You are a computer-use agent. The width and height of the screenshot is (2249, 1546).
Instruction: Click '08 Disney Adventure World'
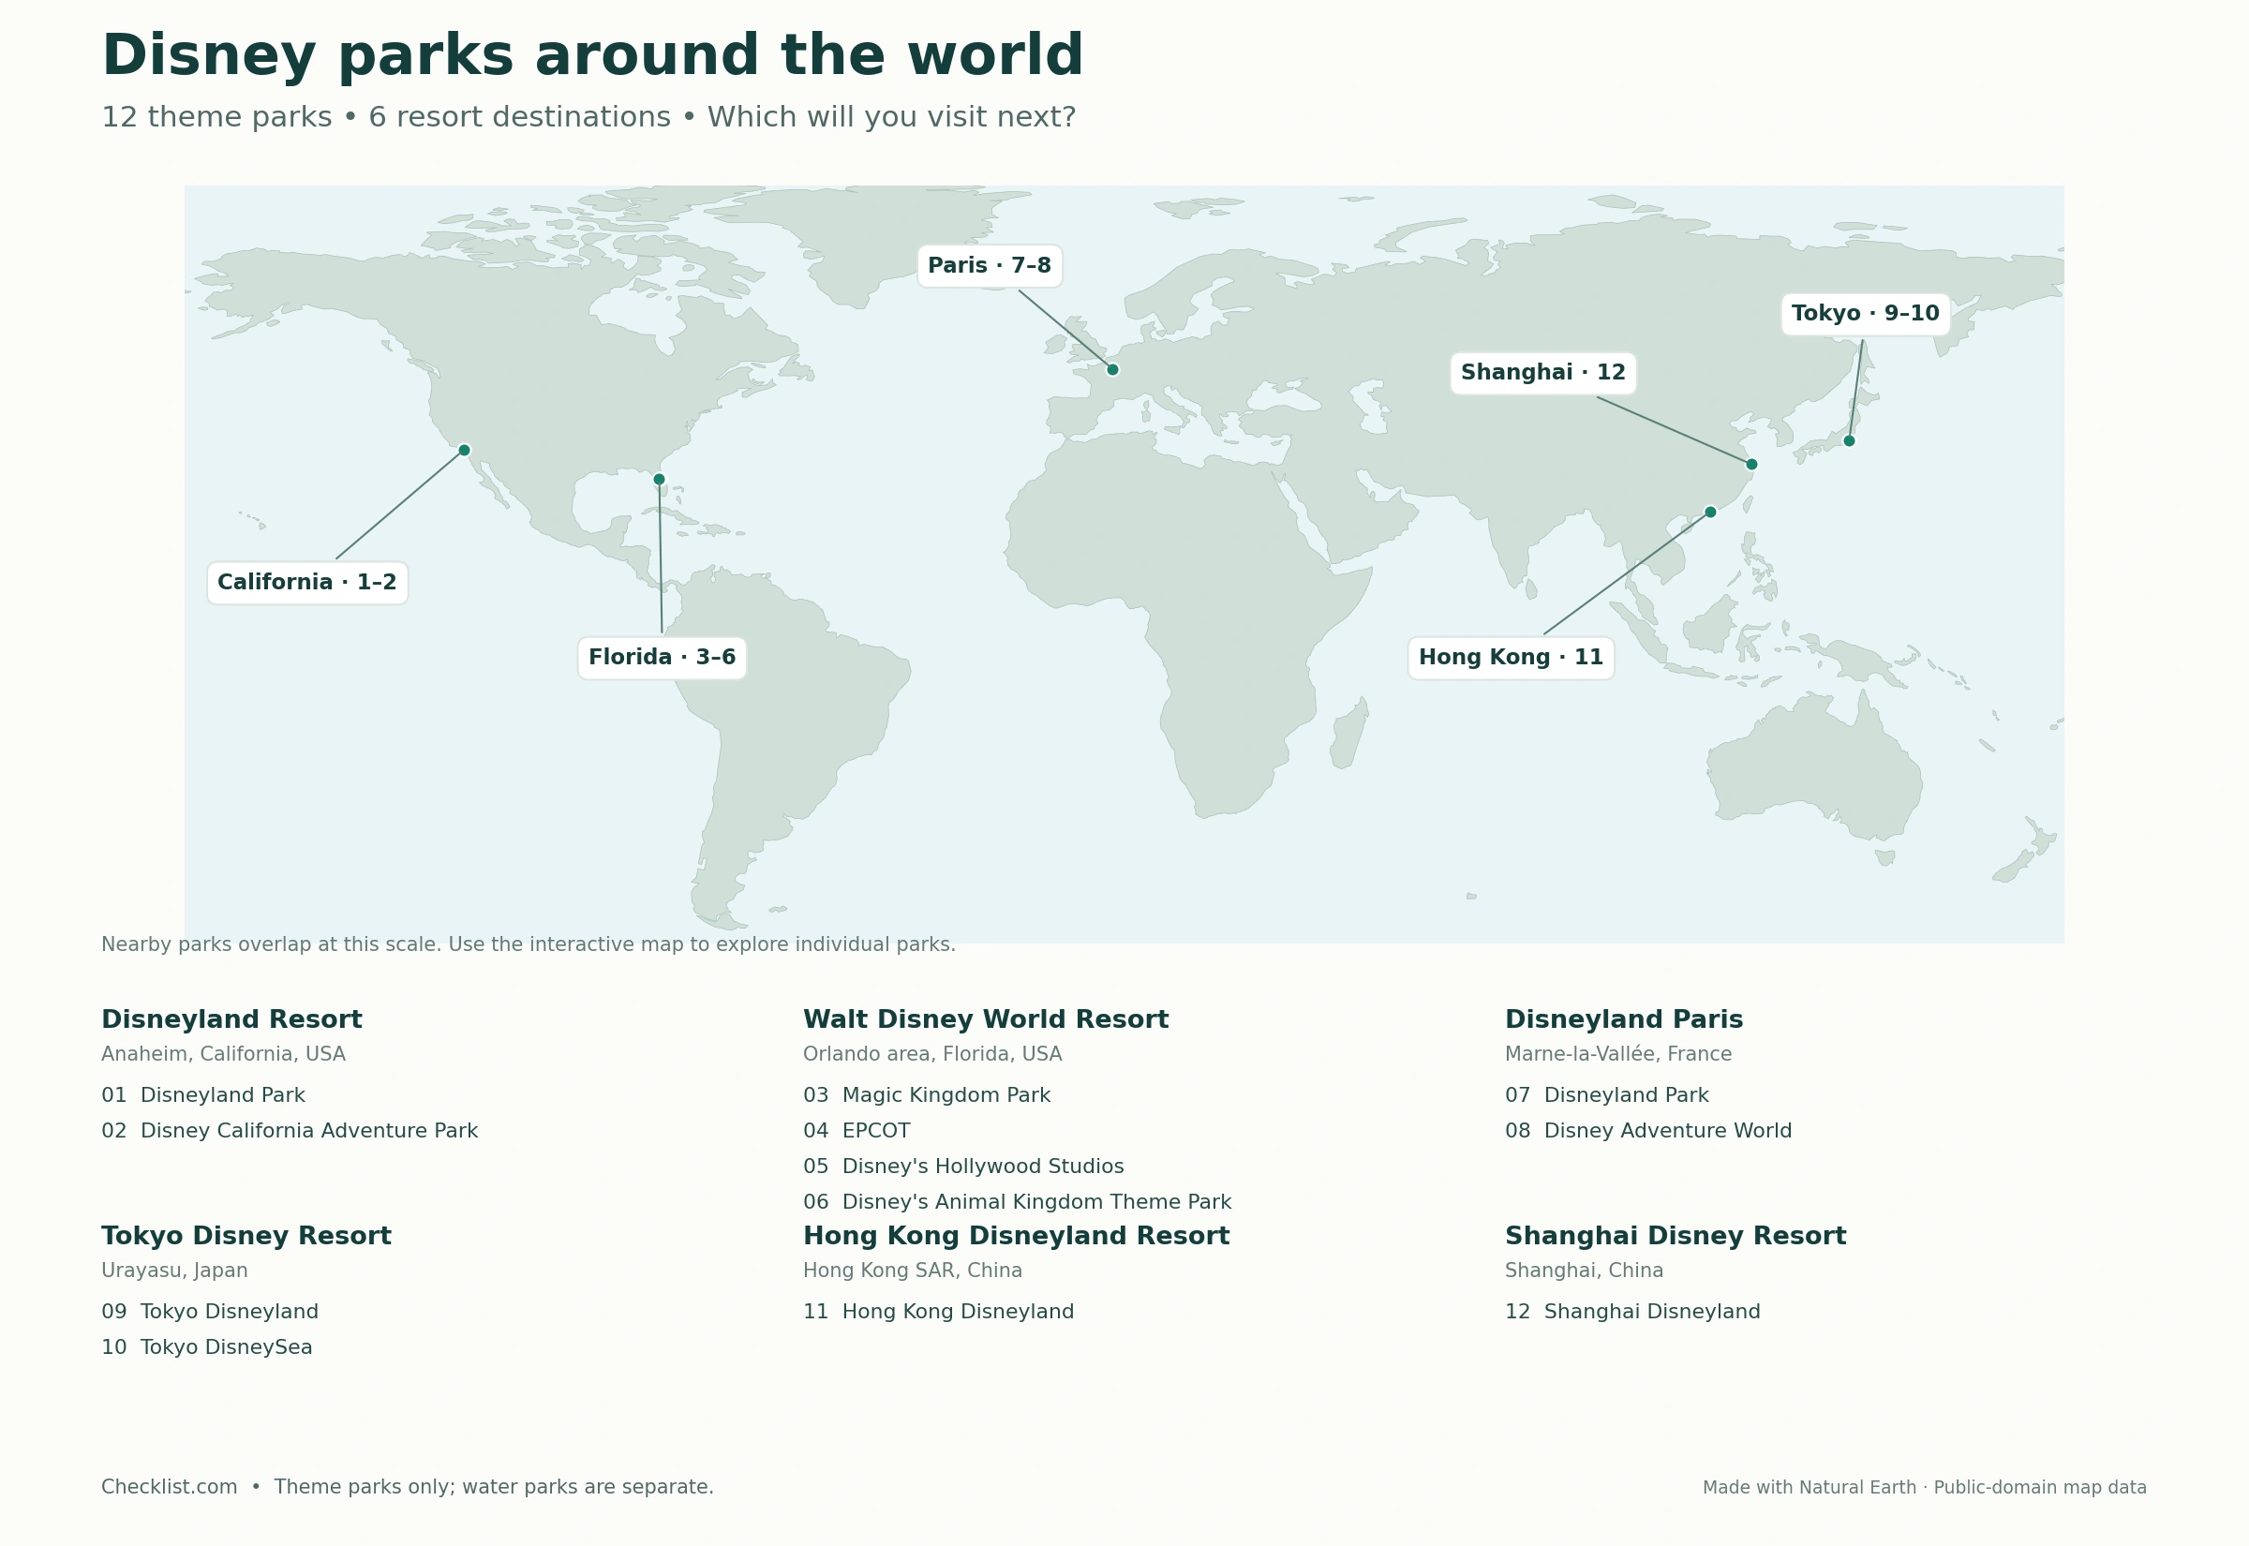1647,1132
